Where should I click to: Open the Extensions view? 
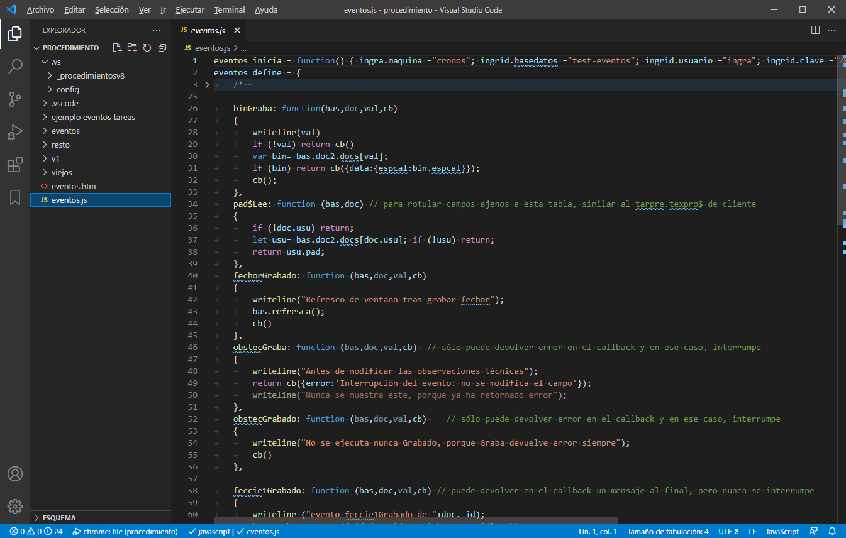click(x=15, y=165)
